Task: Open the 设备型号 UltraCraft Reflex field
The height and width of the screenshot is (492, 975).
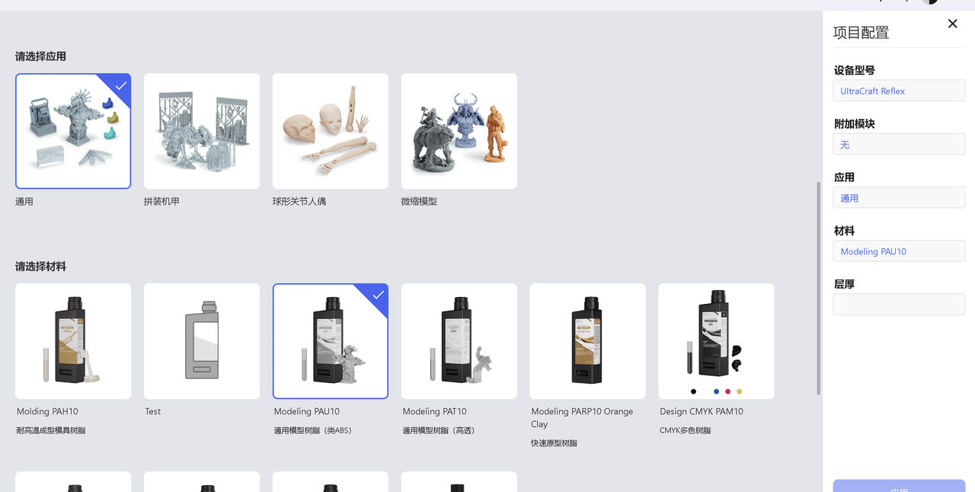Action: (899, 91)
